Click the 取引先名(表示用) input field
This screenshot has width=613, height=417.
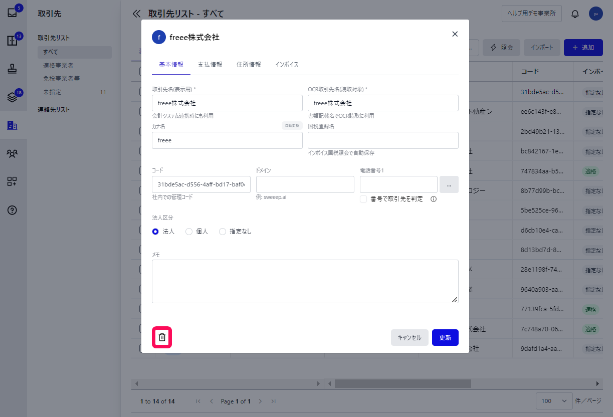[x=227, y=103]
